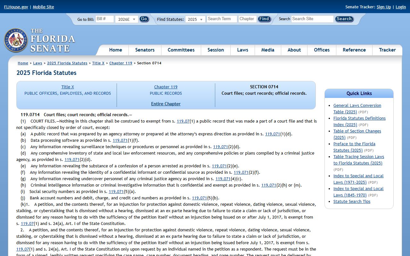The width and height of the screenshot is (410, 256).
Task: Open Table Tracing Session Laws link
Action: pyautogui.click(x=358, y=160)
